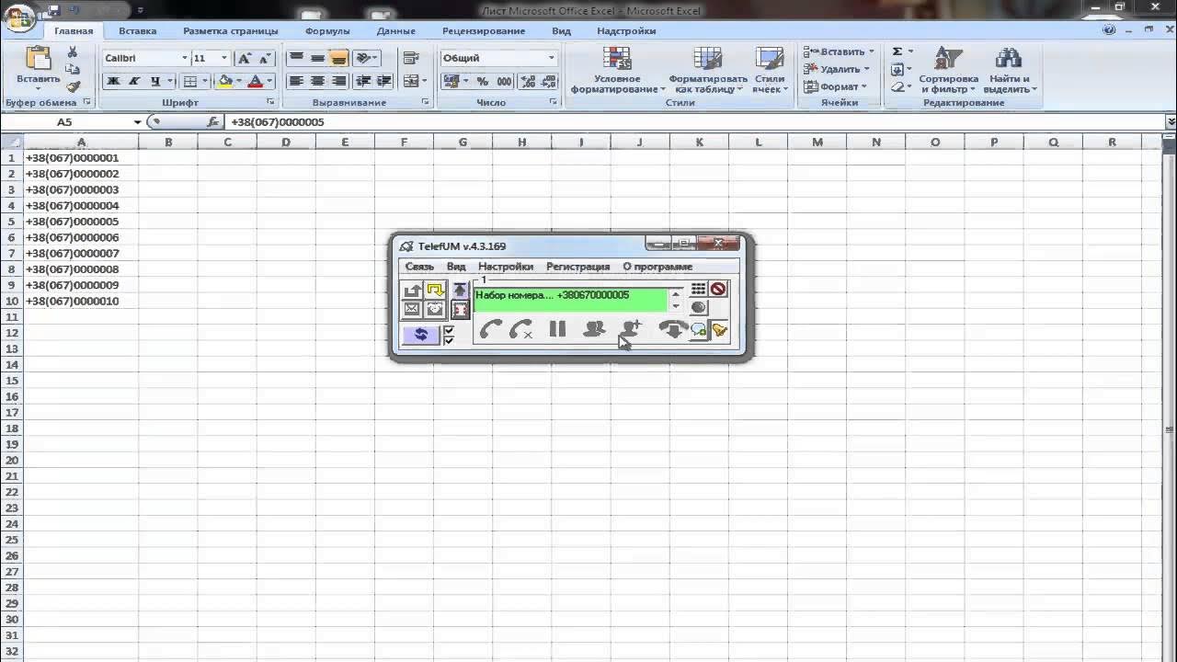This screenshot has width=1177, height=662.
Task: Open the Связь menu in TelefUM
Action: click(419, 267)
